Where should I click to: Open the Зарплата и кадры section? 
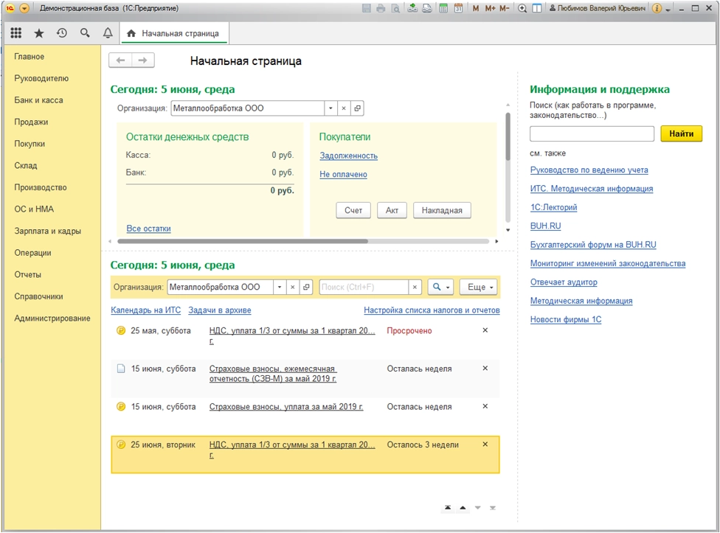coord(48,231)
